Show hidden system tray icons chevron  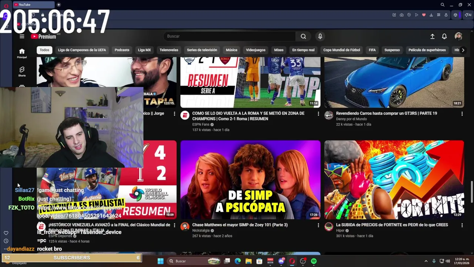426,261
